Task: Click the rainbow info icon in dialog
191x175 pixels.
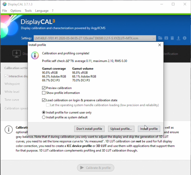Action: (x=35, y=55)
